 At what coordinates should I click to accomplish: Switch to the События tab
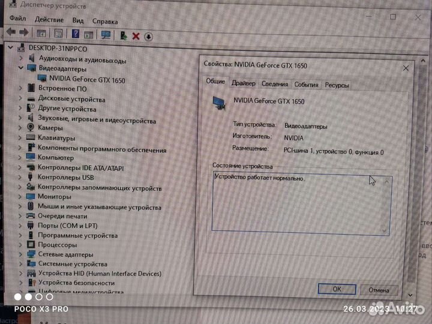(x=306, y=85)
